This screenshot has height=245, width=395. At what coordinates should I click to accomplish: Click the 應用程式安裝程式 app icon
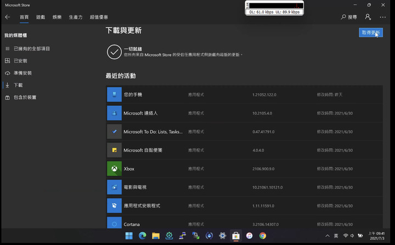coord(114,206)
